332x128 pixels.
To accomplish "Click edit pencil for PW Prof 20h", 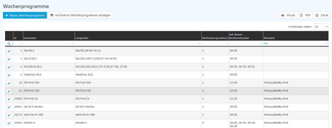I will click(x=9, y=83).
